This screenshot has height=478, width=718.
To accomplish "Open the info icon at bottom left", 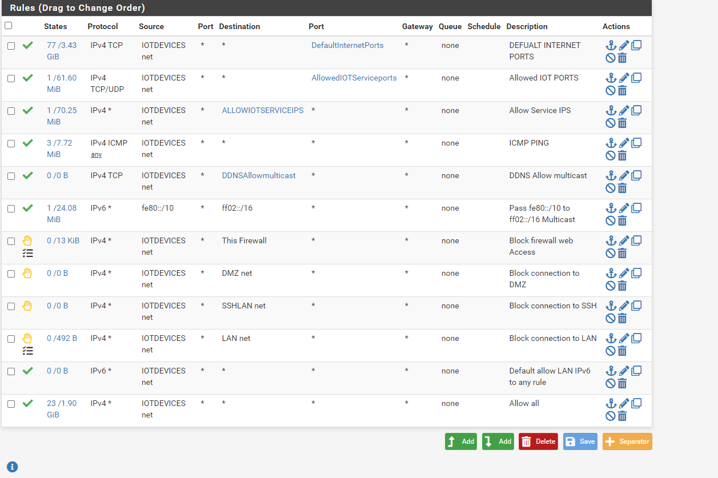I will [12, 467].
